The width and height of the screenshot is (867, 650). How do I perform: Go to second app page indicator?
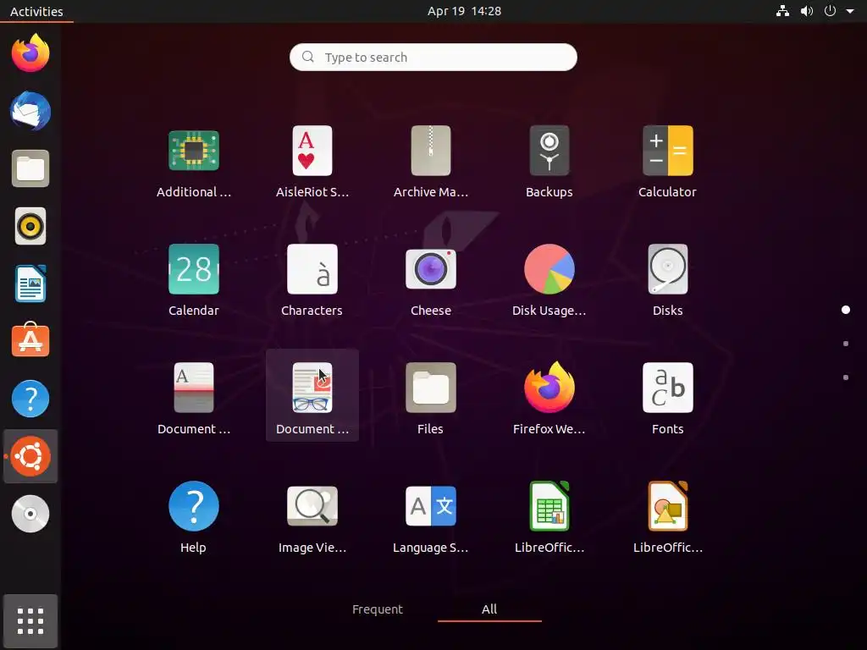pyautogui.click(x=846, y=344)
